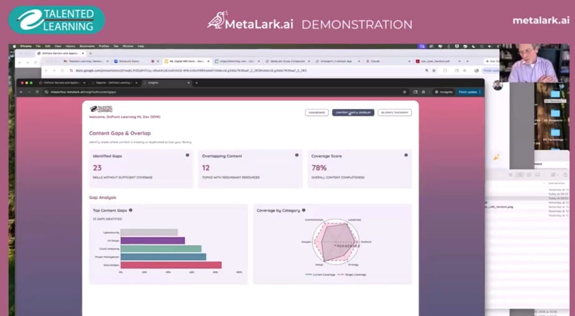This screenshot has height=316, width=575.
Task: Click the Incognito indicator in the front window
Action: tap(444, 92)
